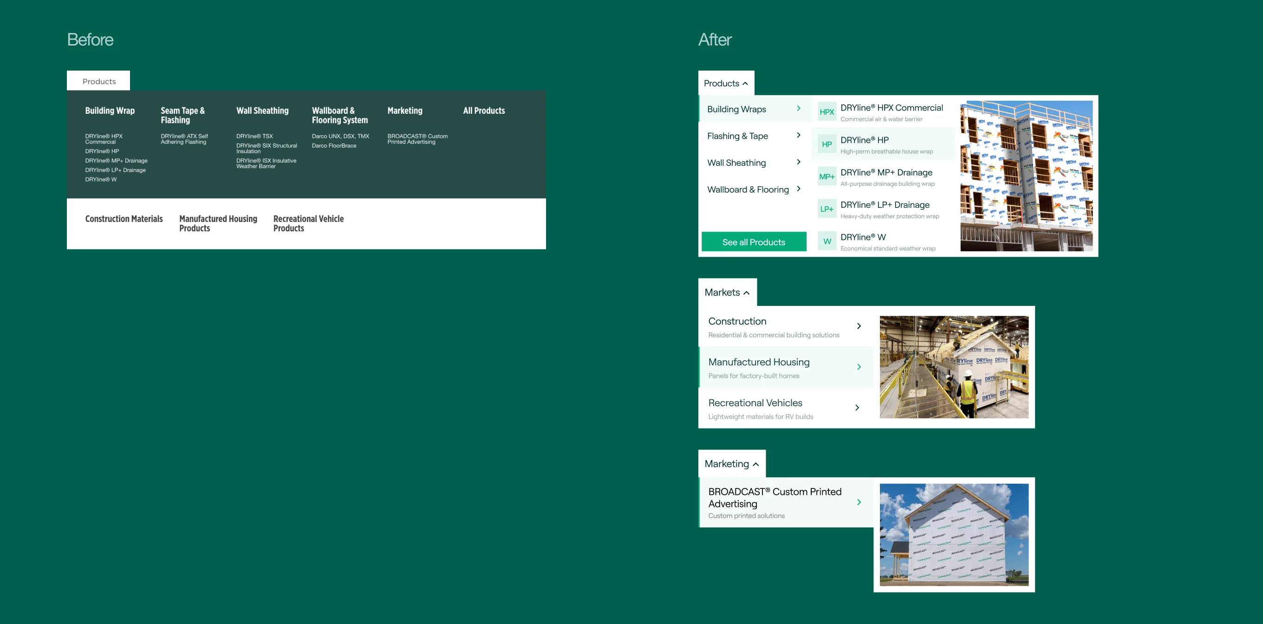The height and width of the screenshot is (624, 1263).
Task: Expand the Flashing & Tape arrow
Action: tap(799, 135)
